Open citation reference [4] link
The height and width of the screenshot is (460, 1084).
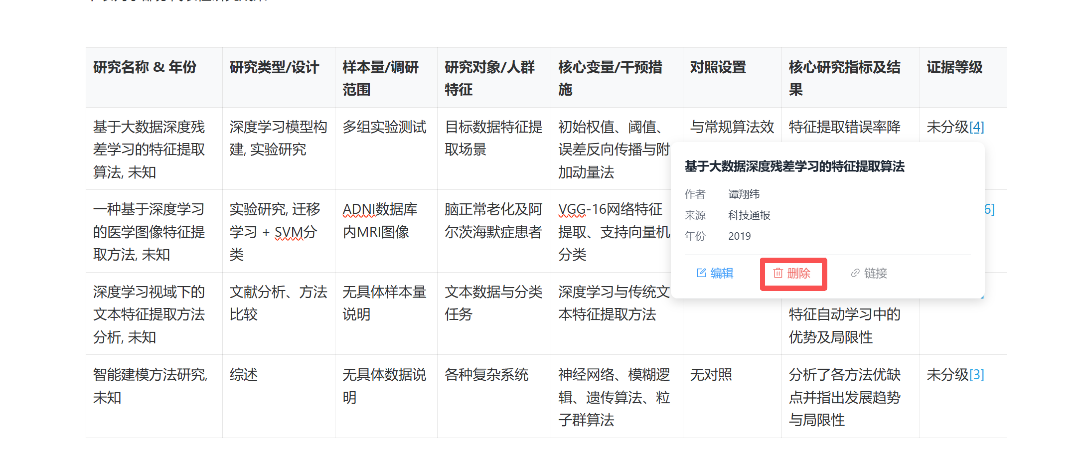[x=976, y=128]
